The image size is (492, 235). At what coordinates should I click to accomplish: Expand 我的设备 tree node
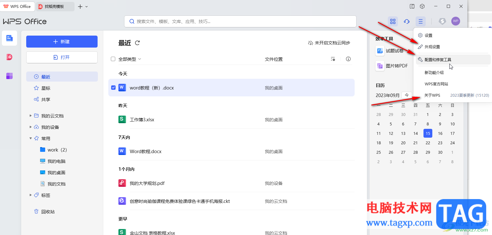(31, 127)
